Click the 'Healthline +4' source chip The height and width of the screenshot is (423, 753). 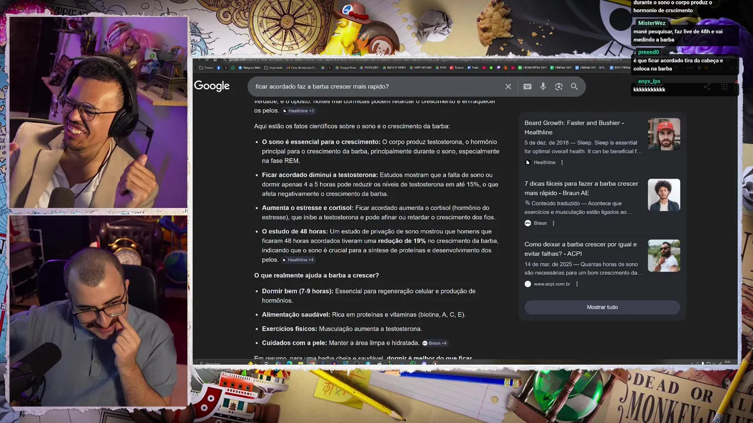pyautogui.click(x=298, y=260)
